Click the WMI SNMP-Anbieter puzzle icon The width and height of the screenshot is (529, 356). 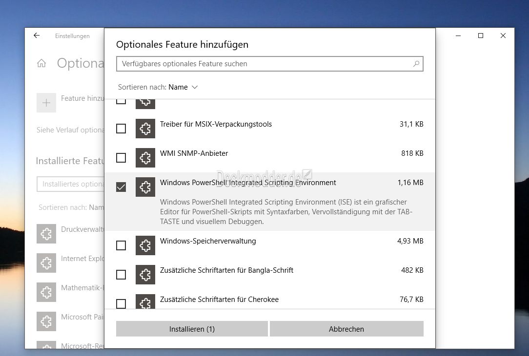pos(145,158)
